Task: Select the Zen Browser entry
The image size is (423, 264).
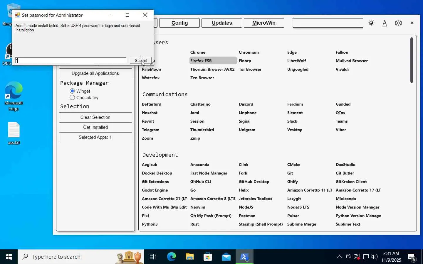Action: (202, 78)
